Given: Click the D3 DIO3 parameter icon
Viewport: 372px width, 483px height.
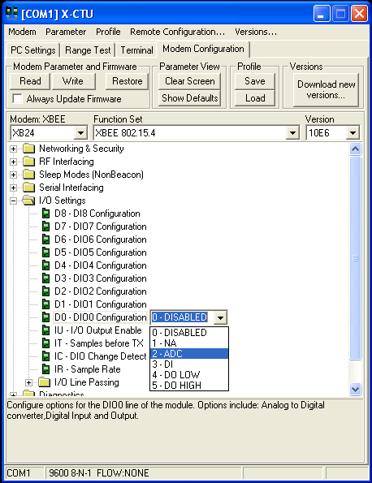Looking at the screenshot, I should tap(46, 278).
